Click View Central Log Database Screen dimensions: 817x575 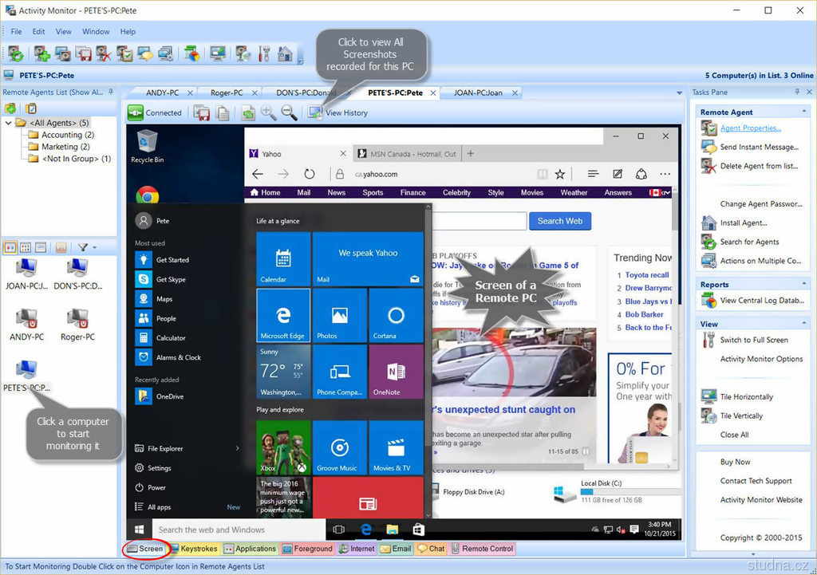762,301
